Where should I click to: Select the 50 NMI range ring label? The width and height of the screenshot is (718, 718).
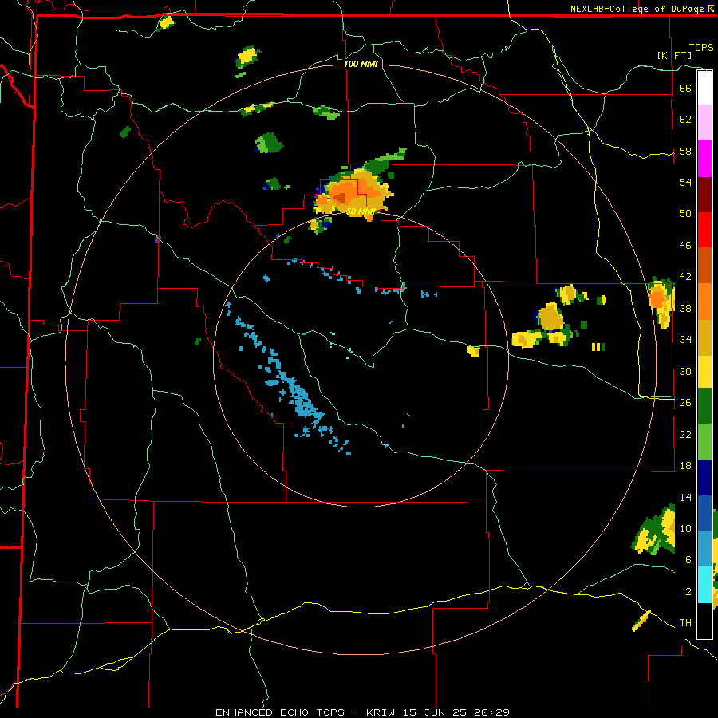[x=361, y=211]
